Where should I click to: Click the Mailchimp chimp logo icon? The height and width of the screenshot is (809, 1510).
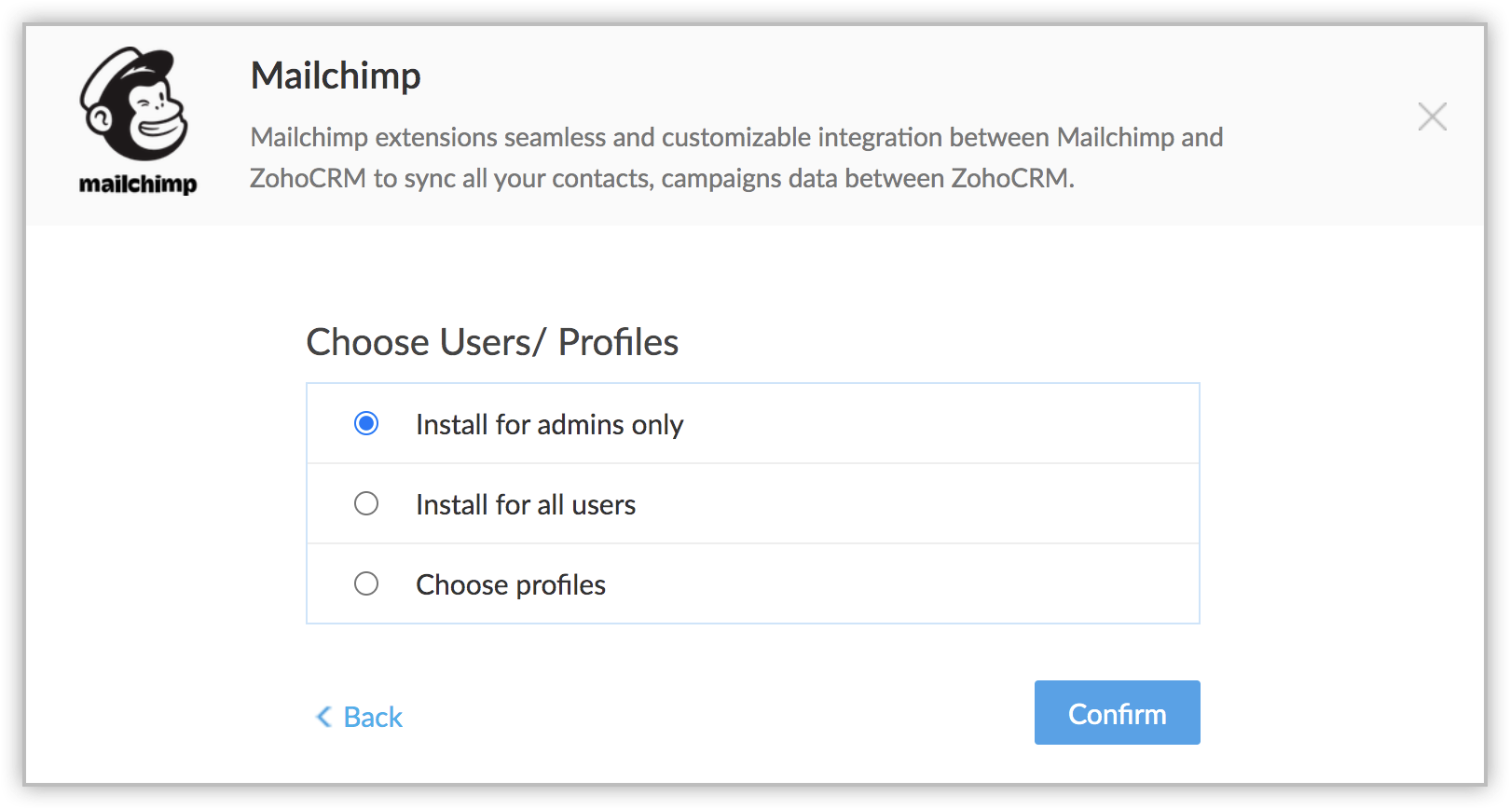[136, 103]
